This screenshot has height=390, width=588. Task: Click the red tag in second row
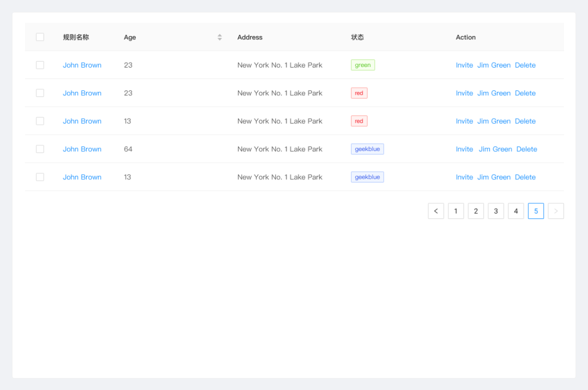(x=359, y=93)
